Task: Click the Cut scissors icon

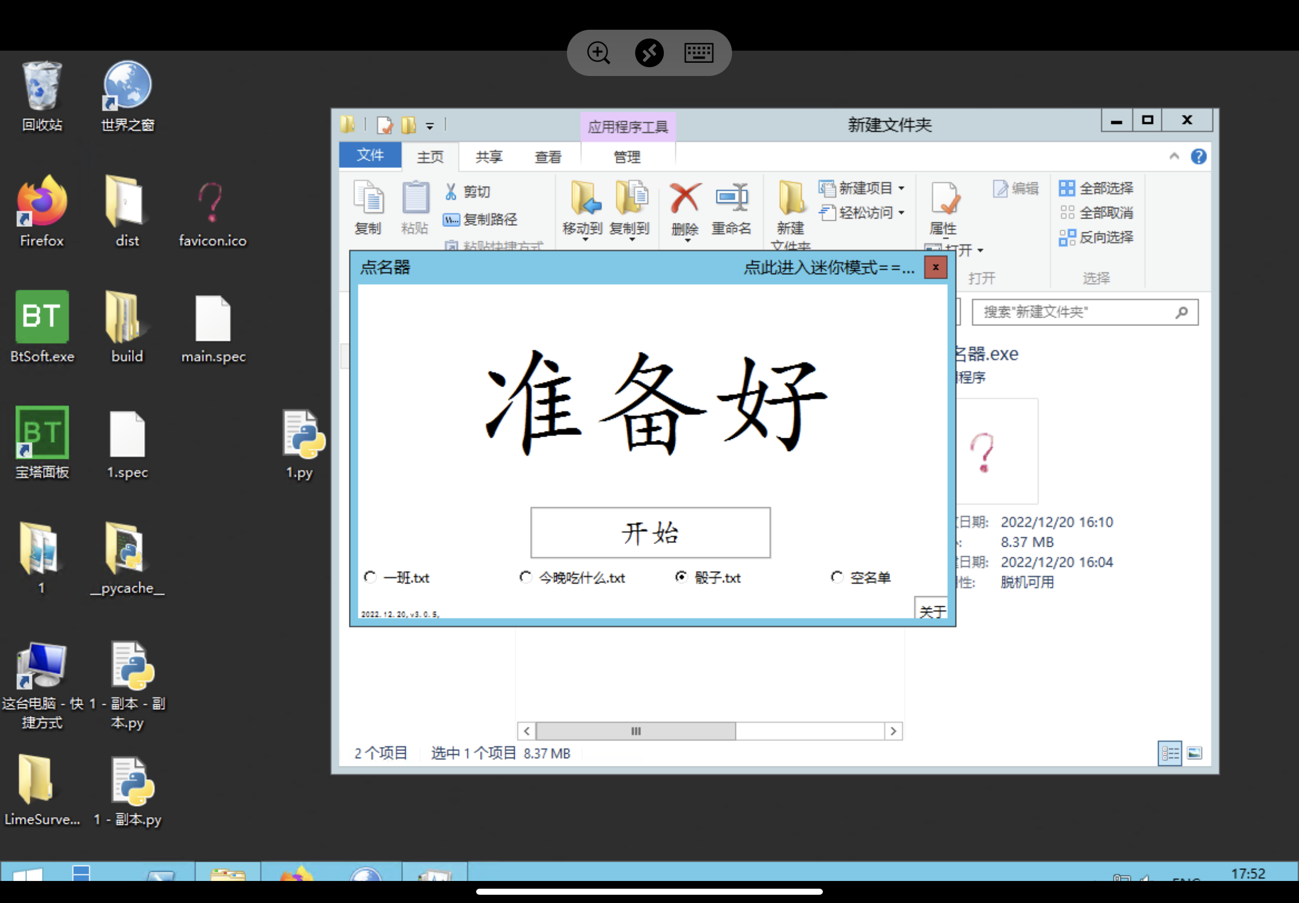Action: (451, 192)
